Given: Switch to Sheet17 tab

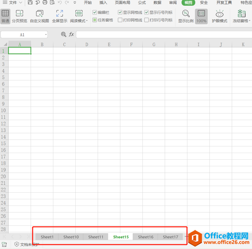Looking at the screenshot, I should pos(170,237).
